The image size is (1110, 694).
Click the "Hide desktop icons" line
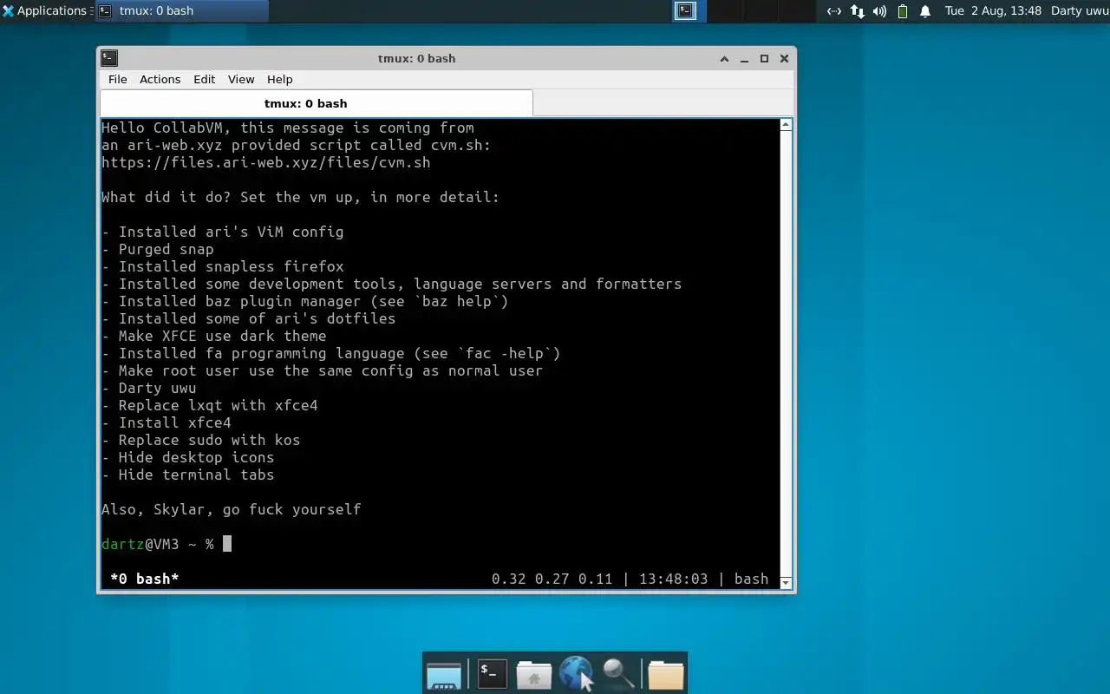[x=187, y=457]
